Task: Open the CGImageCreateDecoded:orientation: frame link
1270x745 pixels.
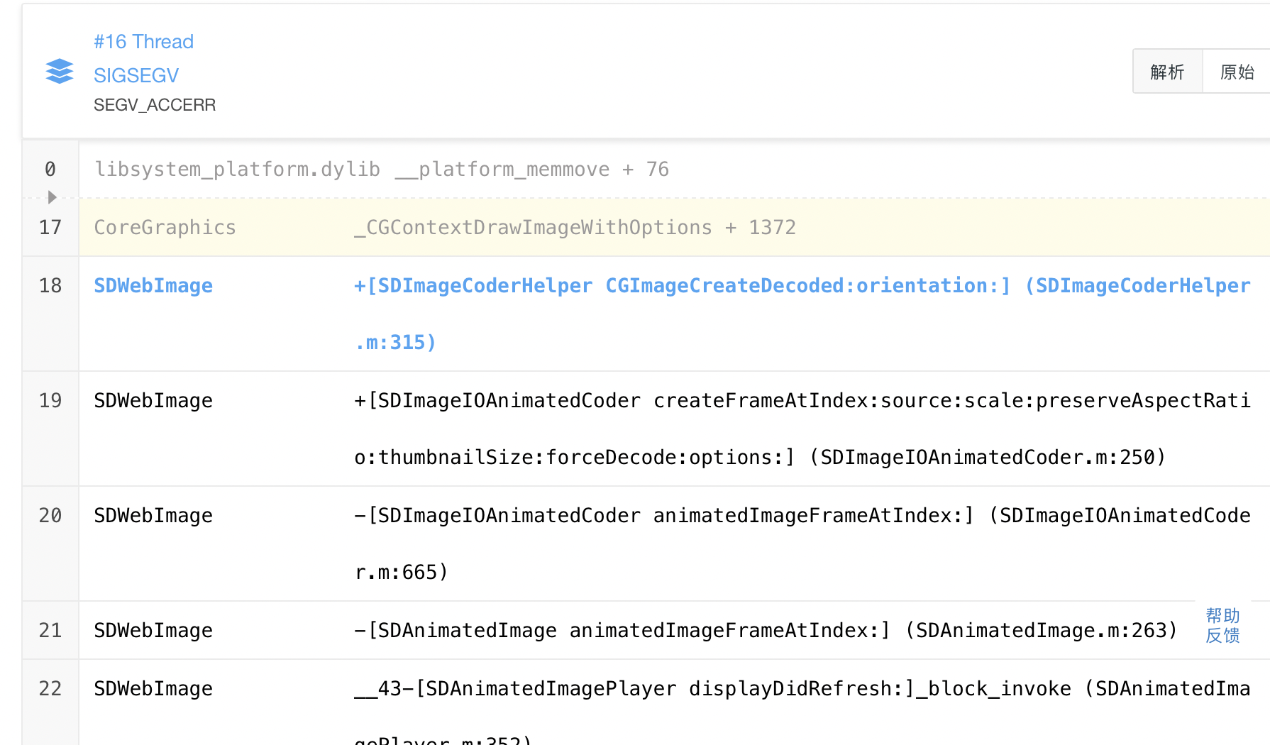Action: pyautogui.click(x=709, y=285)
